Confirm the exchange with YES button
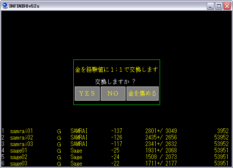Image resolution: width=233 pixels, height=168 pixels. pyautogui.click(x=87, y=93)
